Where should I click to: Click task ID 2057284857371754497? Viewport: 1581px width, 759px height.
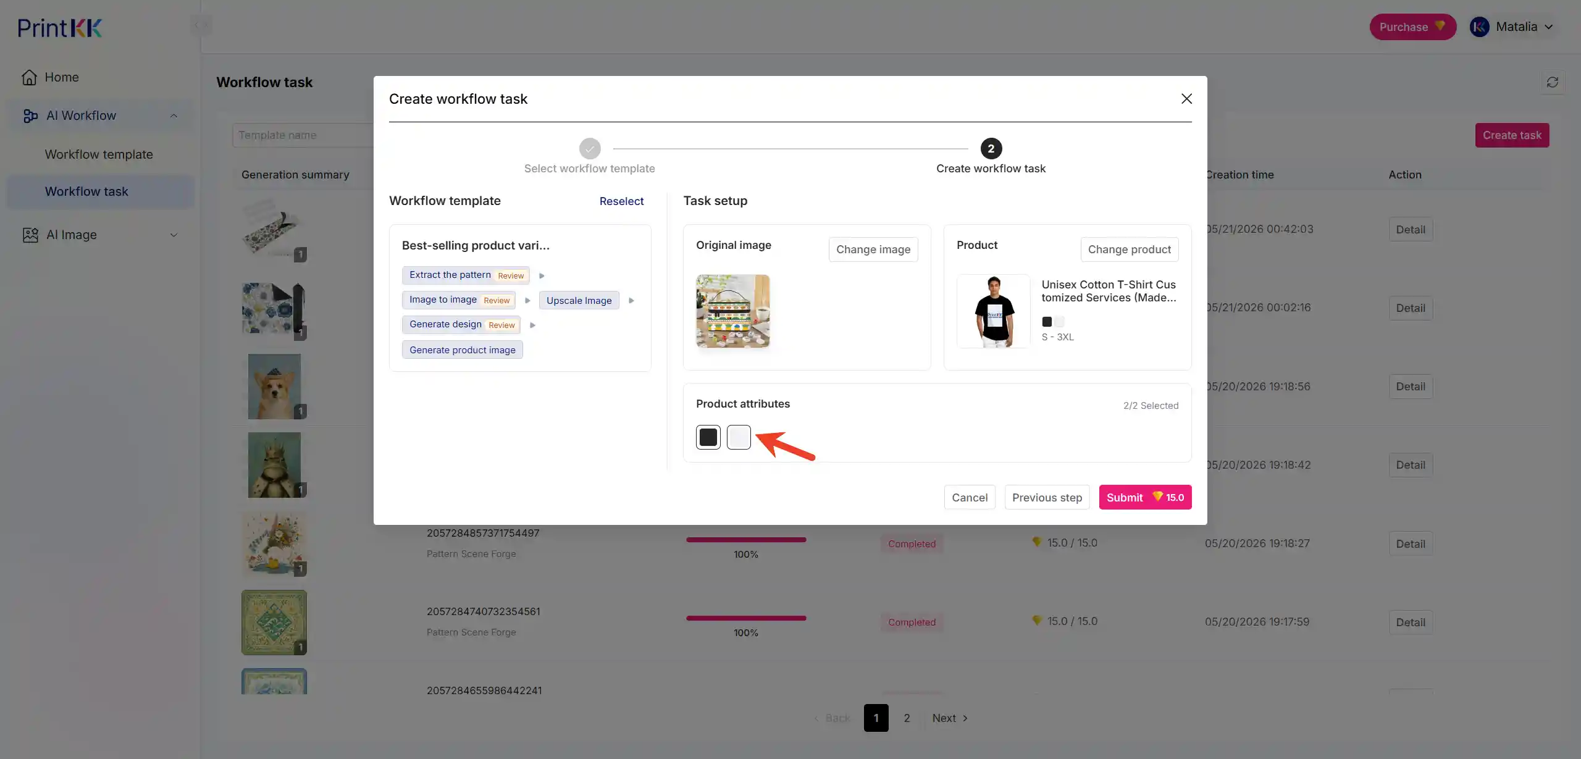point(483,533)
